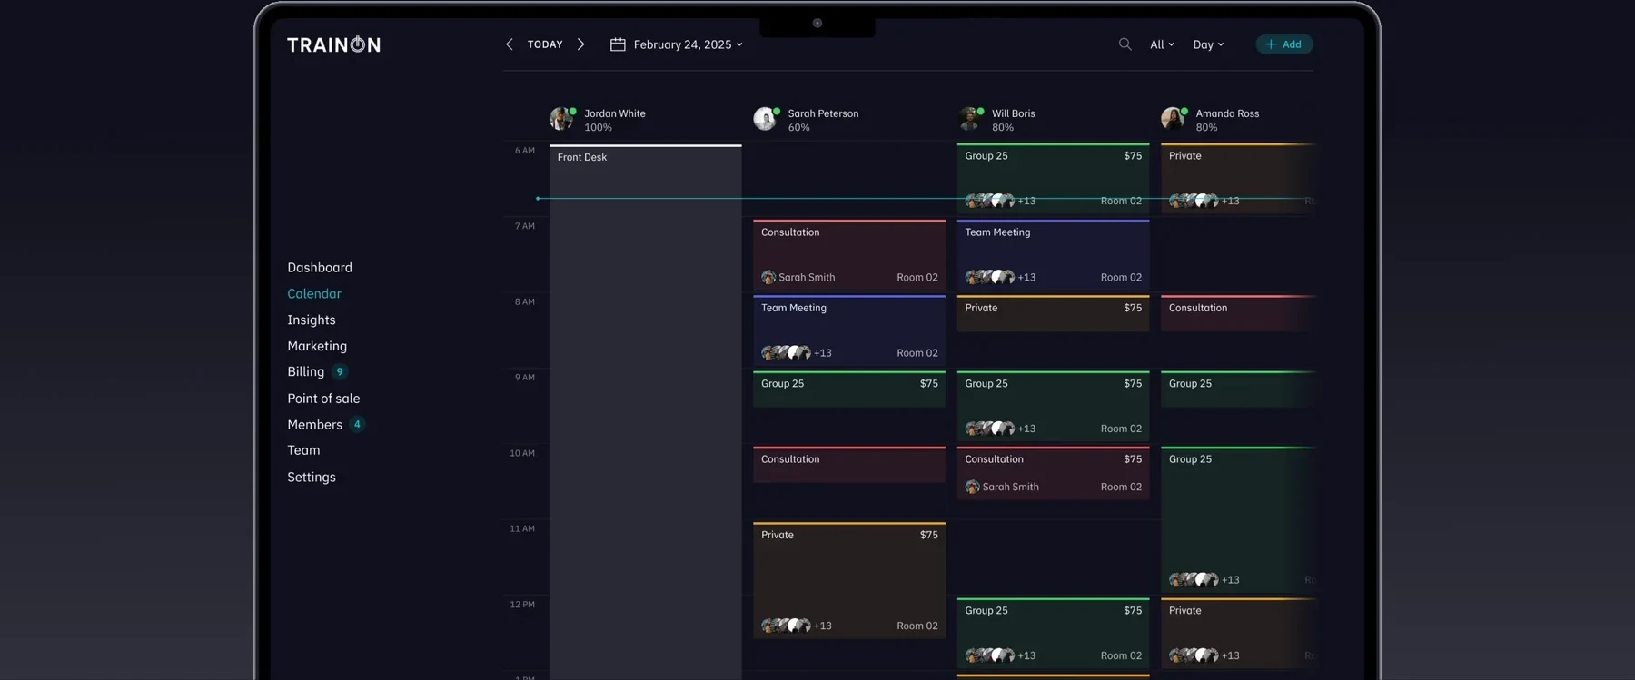The height and width of the screenshot is (680, 1635).
Task: Open Point of sale page
Action: tap(323, 398)
